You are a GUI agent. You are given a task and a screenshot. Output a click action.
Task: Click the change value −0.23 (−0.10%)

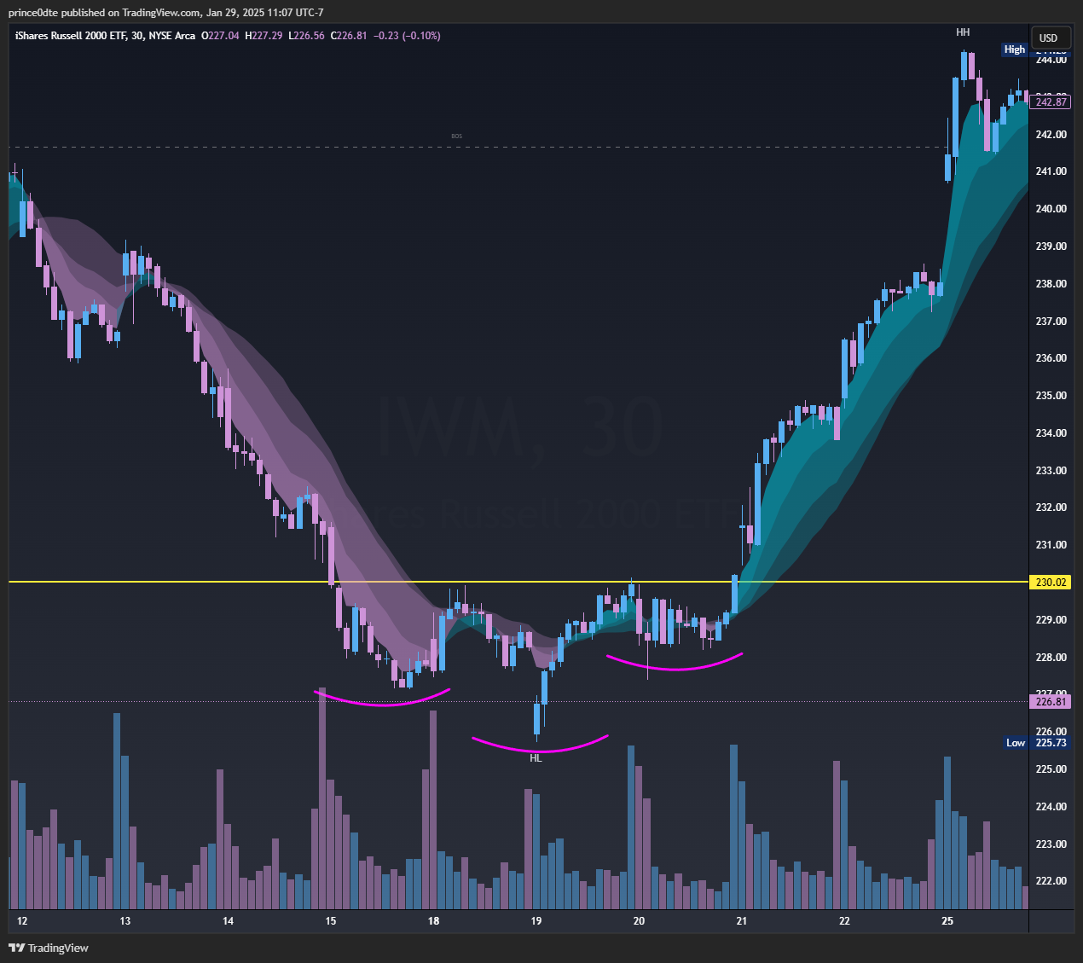407,36
